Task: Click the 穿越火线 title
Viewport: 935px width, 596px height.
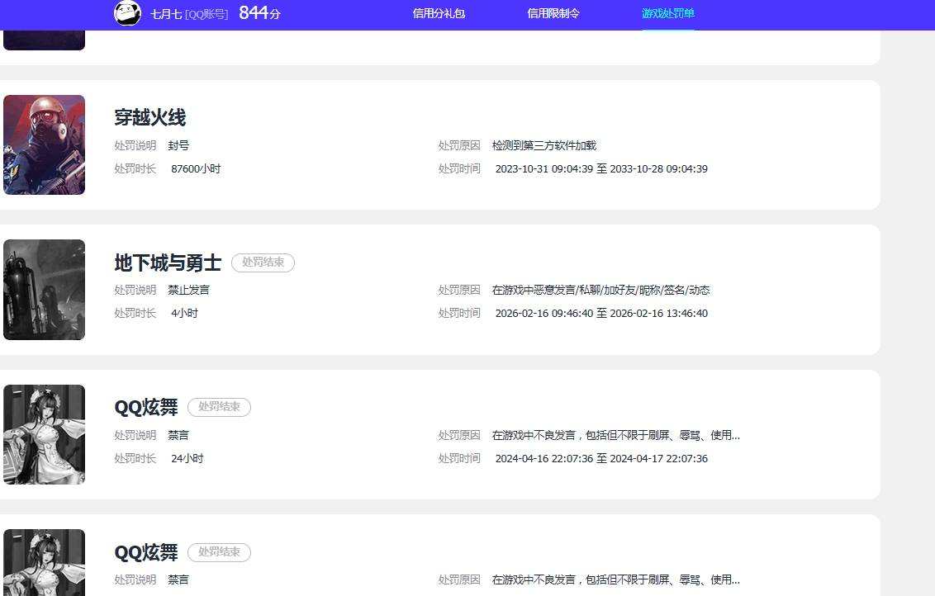Action: pyautogui.click(x=150, y=117)
